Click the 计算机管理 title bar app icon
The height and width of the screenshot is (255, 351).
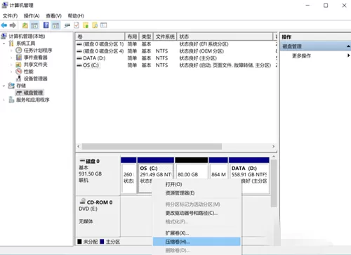point(5,5)
